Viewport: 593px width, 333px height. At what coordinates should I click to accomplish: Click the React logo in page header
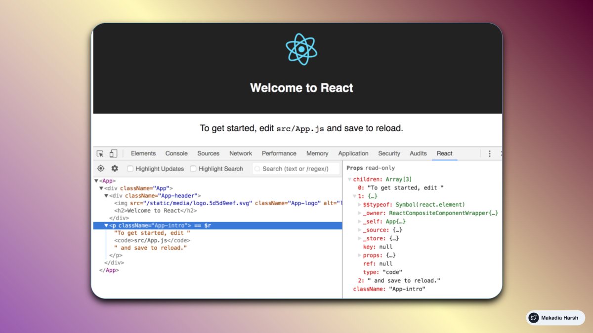(301, 49)
